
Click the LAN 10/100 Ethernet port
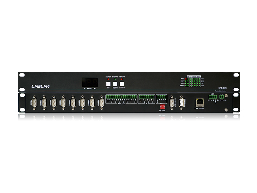199,103
